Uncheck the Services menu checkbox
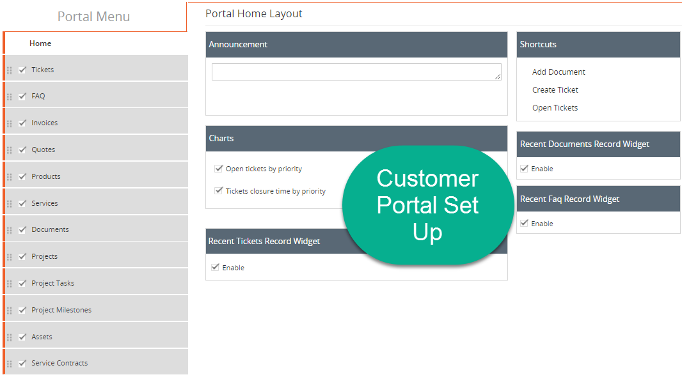 pyautogui.click(x=22, y=203)
